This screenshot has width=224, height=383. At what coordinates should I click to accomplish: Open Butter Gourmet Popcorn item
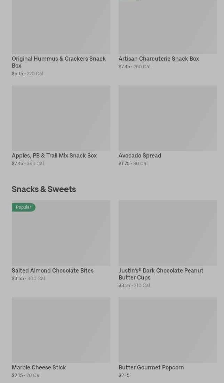(x=151, y=367)
